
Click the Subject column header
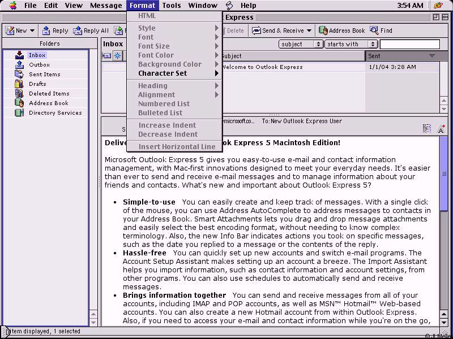tap(293, 56)
